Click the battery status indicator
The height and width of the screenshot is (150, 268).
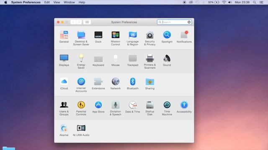214,2
